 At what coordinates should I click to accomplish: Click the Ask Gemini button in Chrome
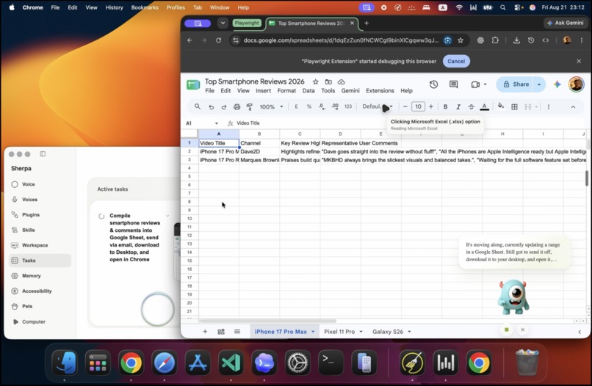click(x=566, y=23)
